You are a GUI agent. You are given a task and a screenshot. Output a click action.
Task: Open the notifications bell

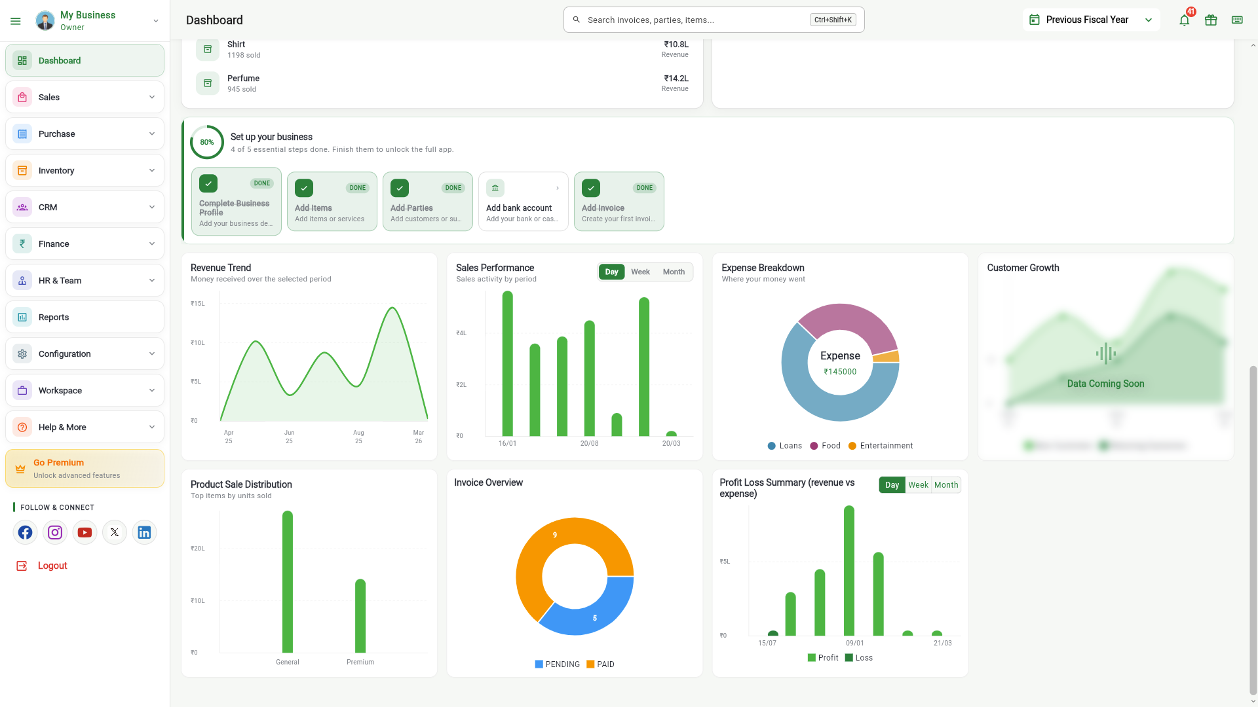click(1184, 20)
